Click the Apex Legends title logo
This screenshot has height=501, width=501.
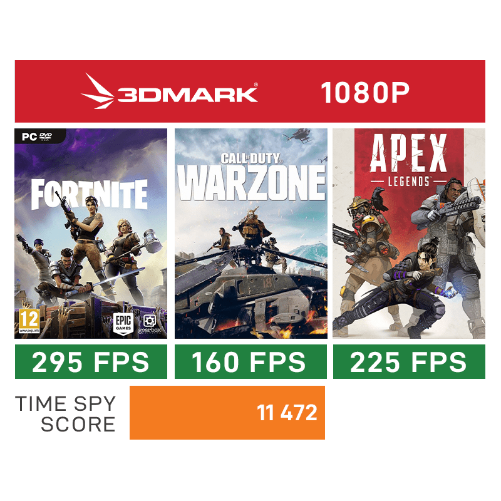(x=409, y=159)
